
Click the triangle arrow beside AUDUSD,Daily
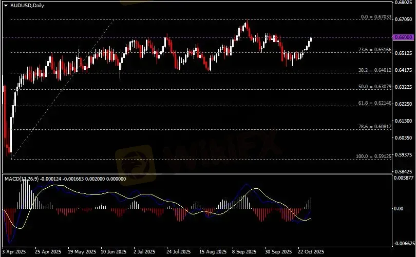click(x=6, y=5)
